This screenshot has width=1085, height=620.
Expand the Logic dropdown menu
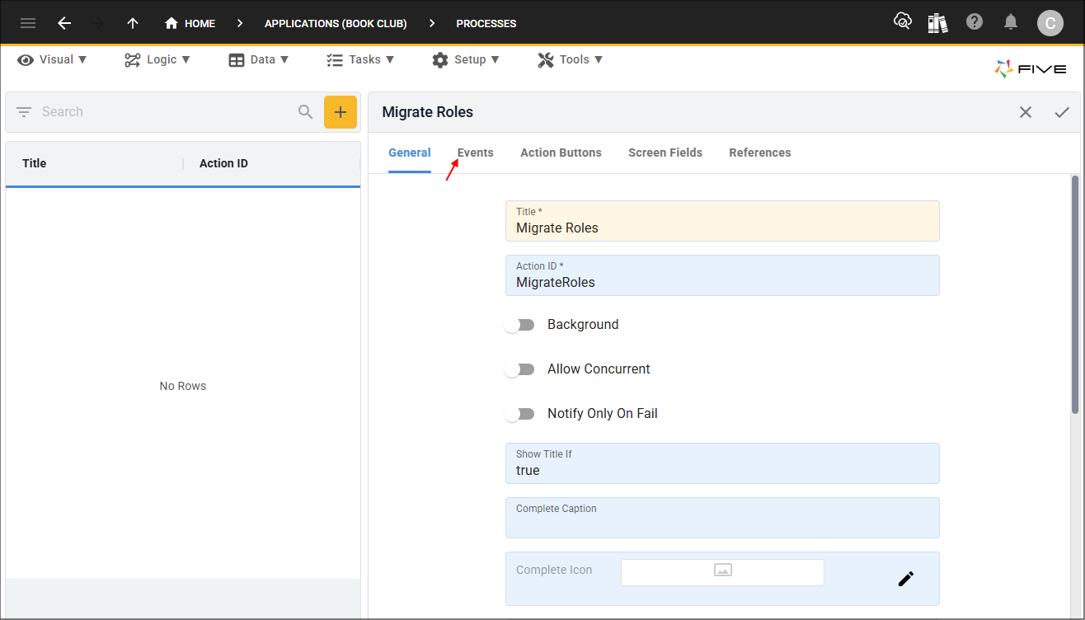(157, 59)
